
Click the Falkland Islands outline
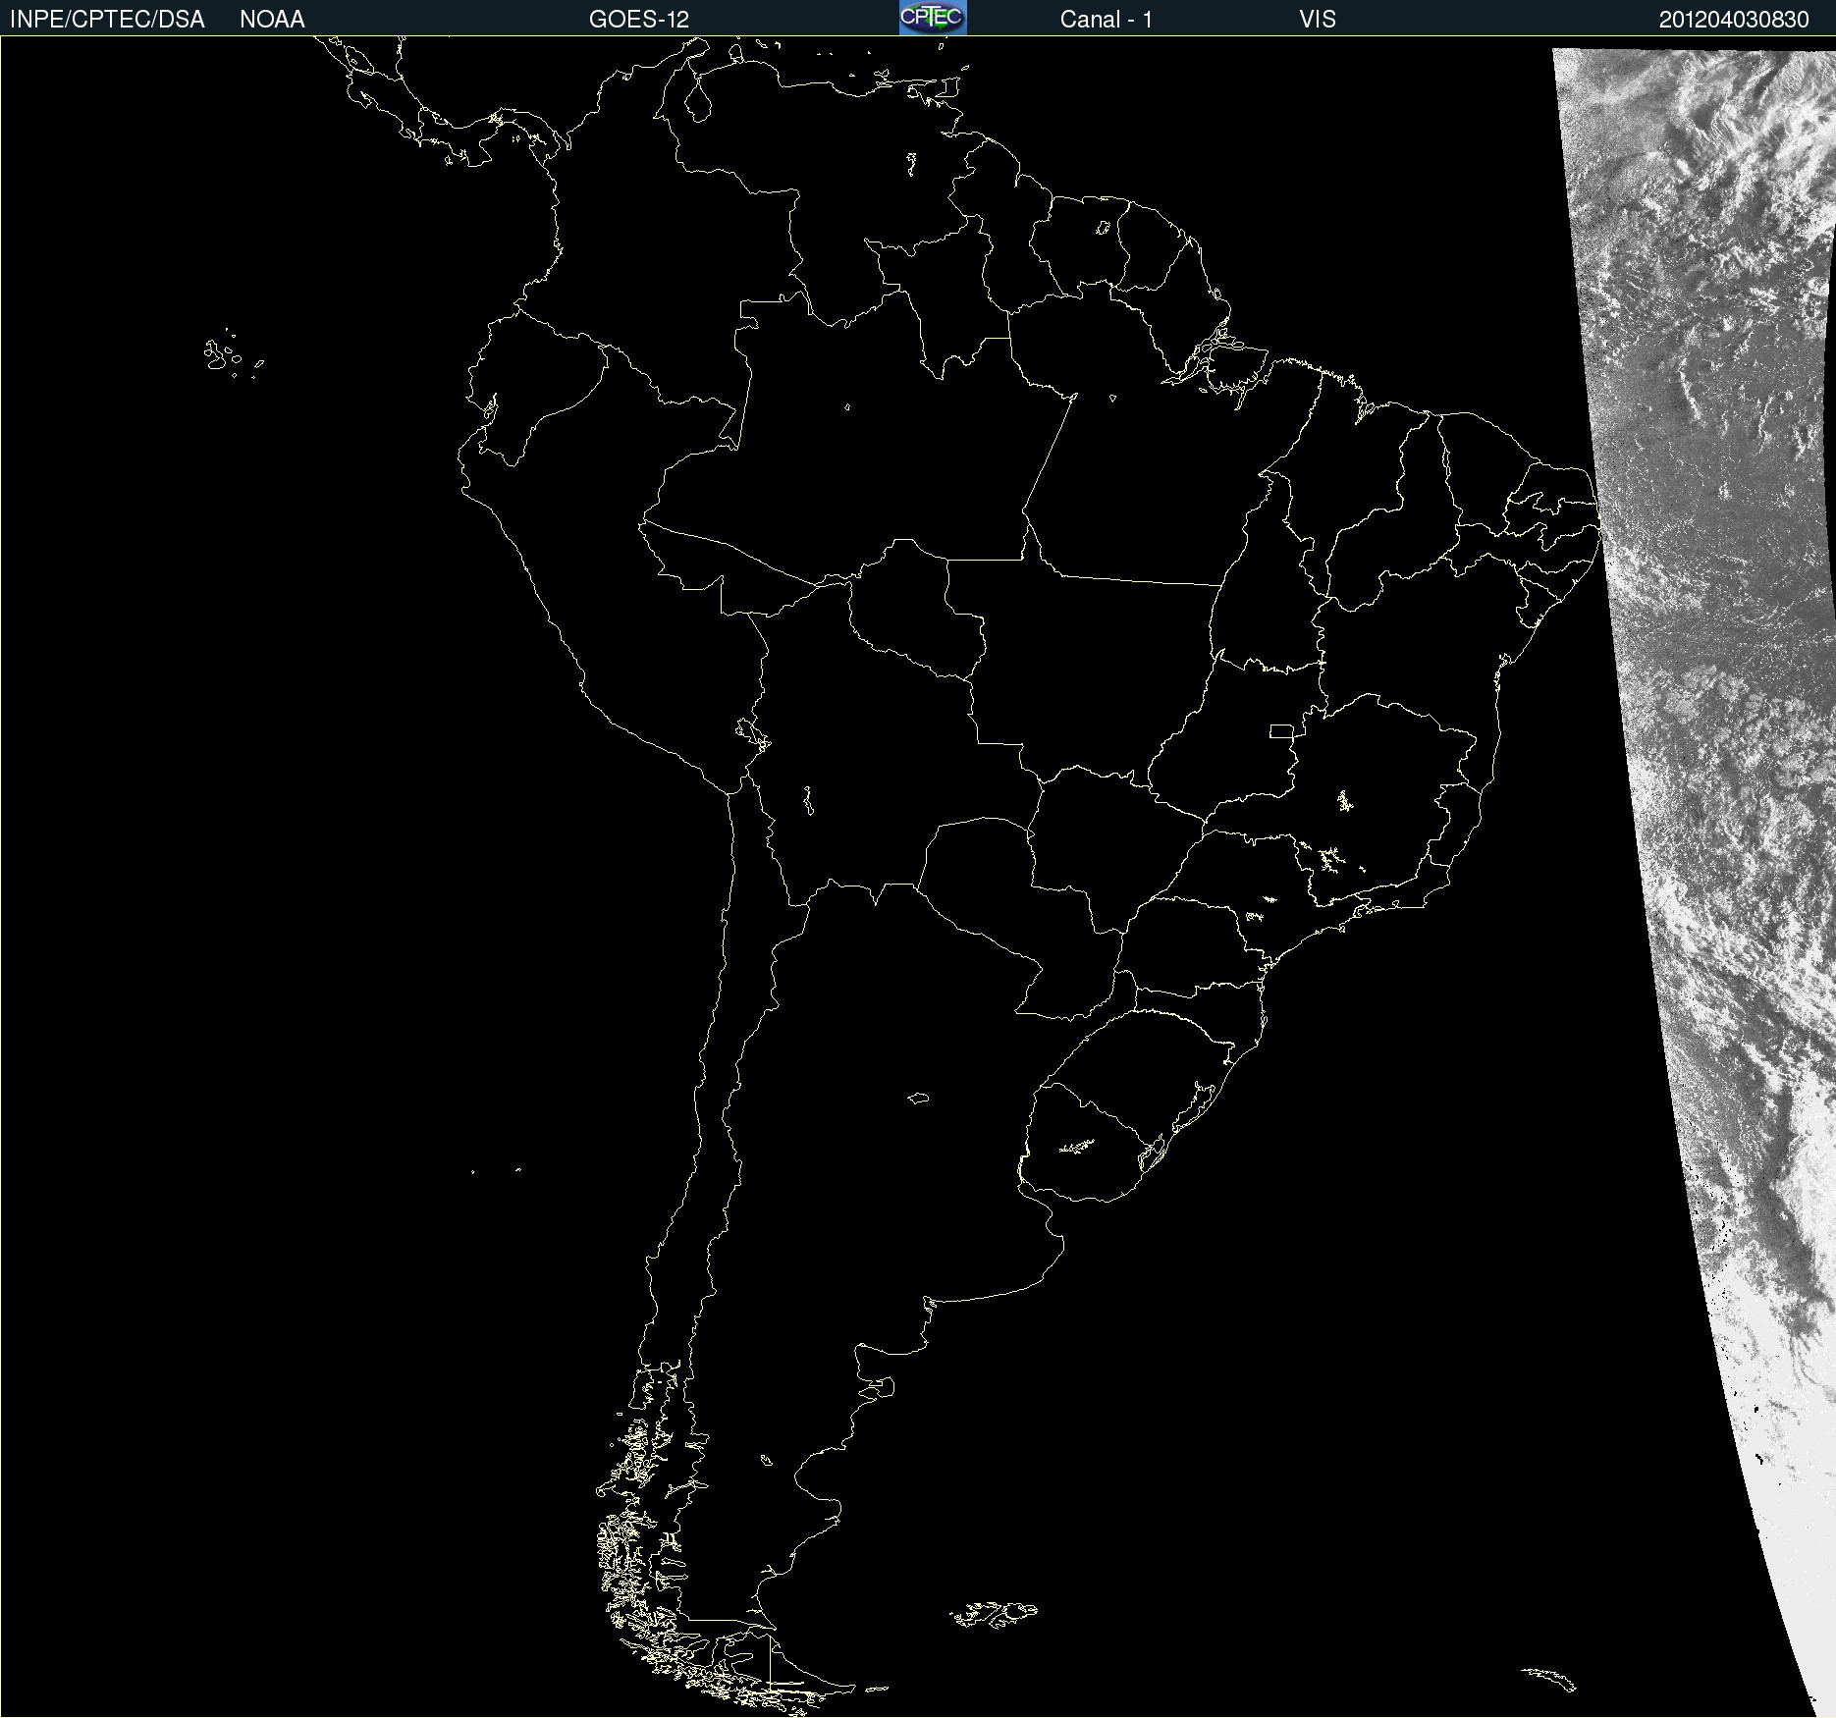pos(994,1613)
